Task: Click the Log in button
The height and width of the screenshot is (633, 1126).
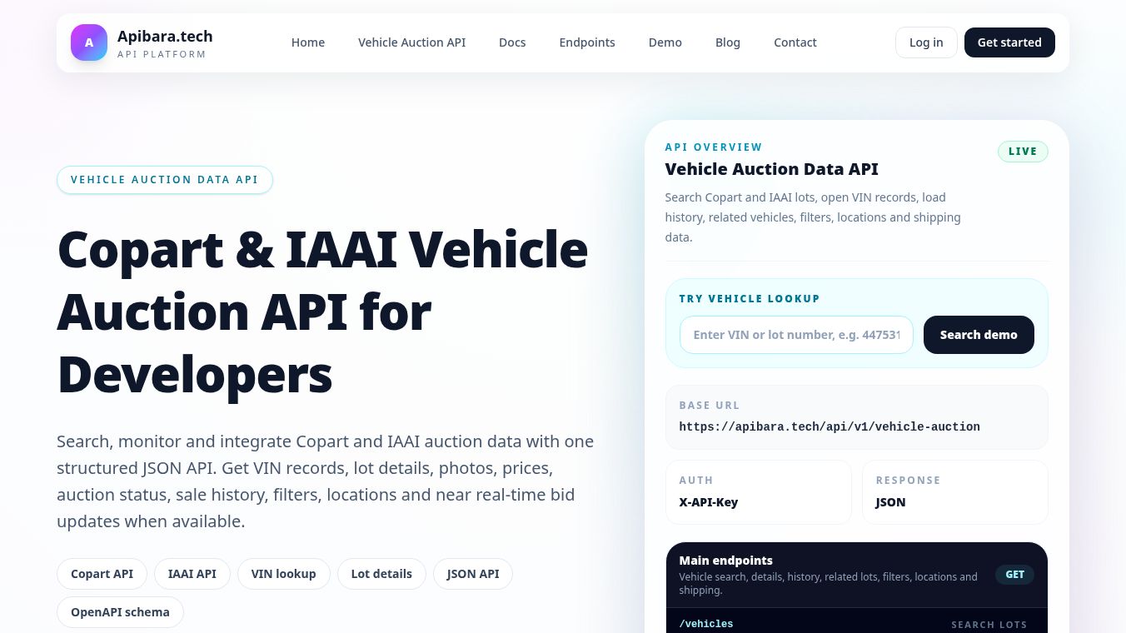Action: click(926, 42)
